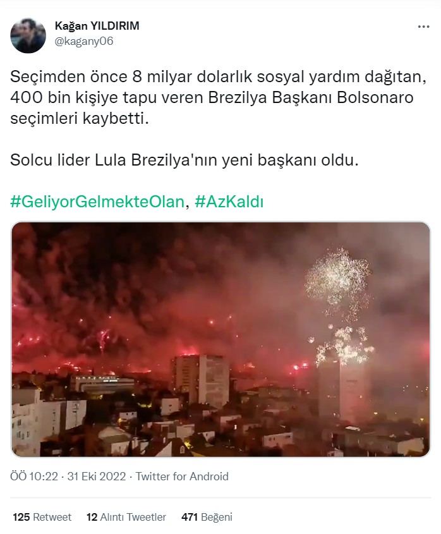Open the three-dot more options menu
Viewport: 441px width, 534px height.
click(x=423, y=27)
